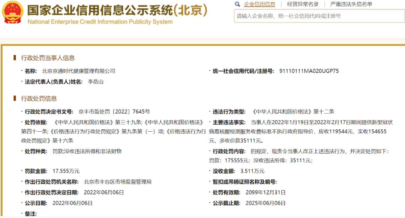
Task: Focus the enterprise name search input box
Action: click(319, 16)
